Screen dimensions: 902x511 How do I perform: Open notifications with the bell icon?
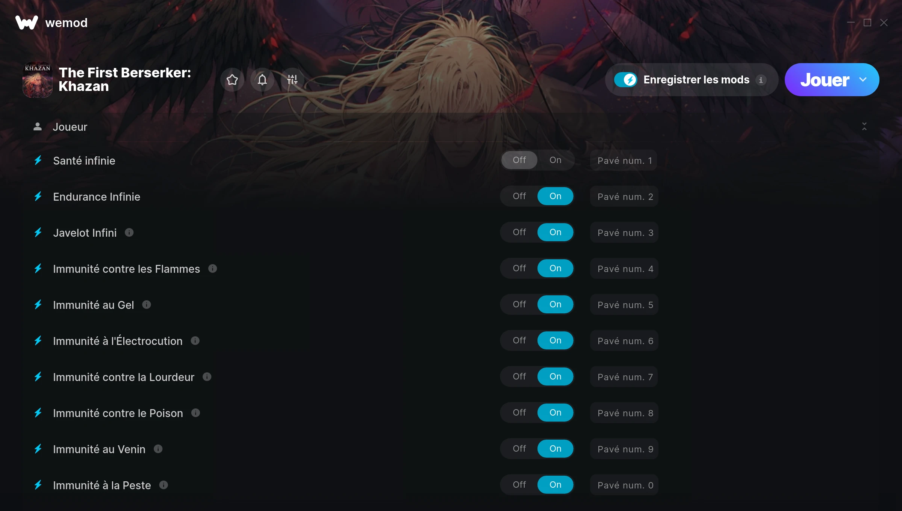click(262, 80)
